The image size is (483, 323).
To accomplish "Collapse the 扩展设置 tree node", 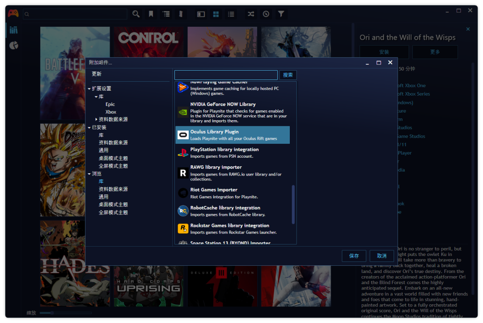I will pyautogui.click(x=89, y=88).
